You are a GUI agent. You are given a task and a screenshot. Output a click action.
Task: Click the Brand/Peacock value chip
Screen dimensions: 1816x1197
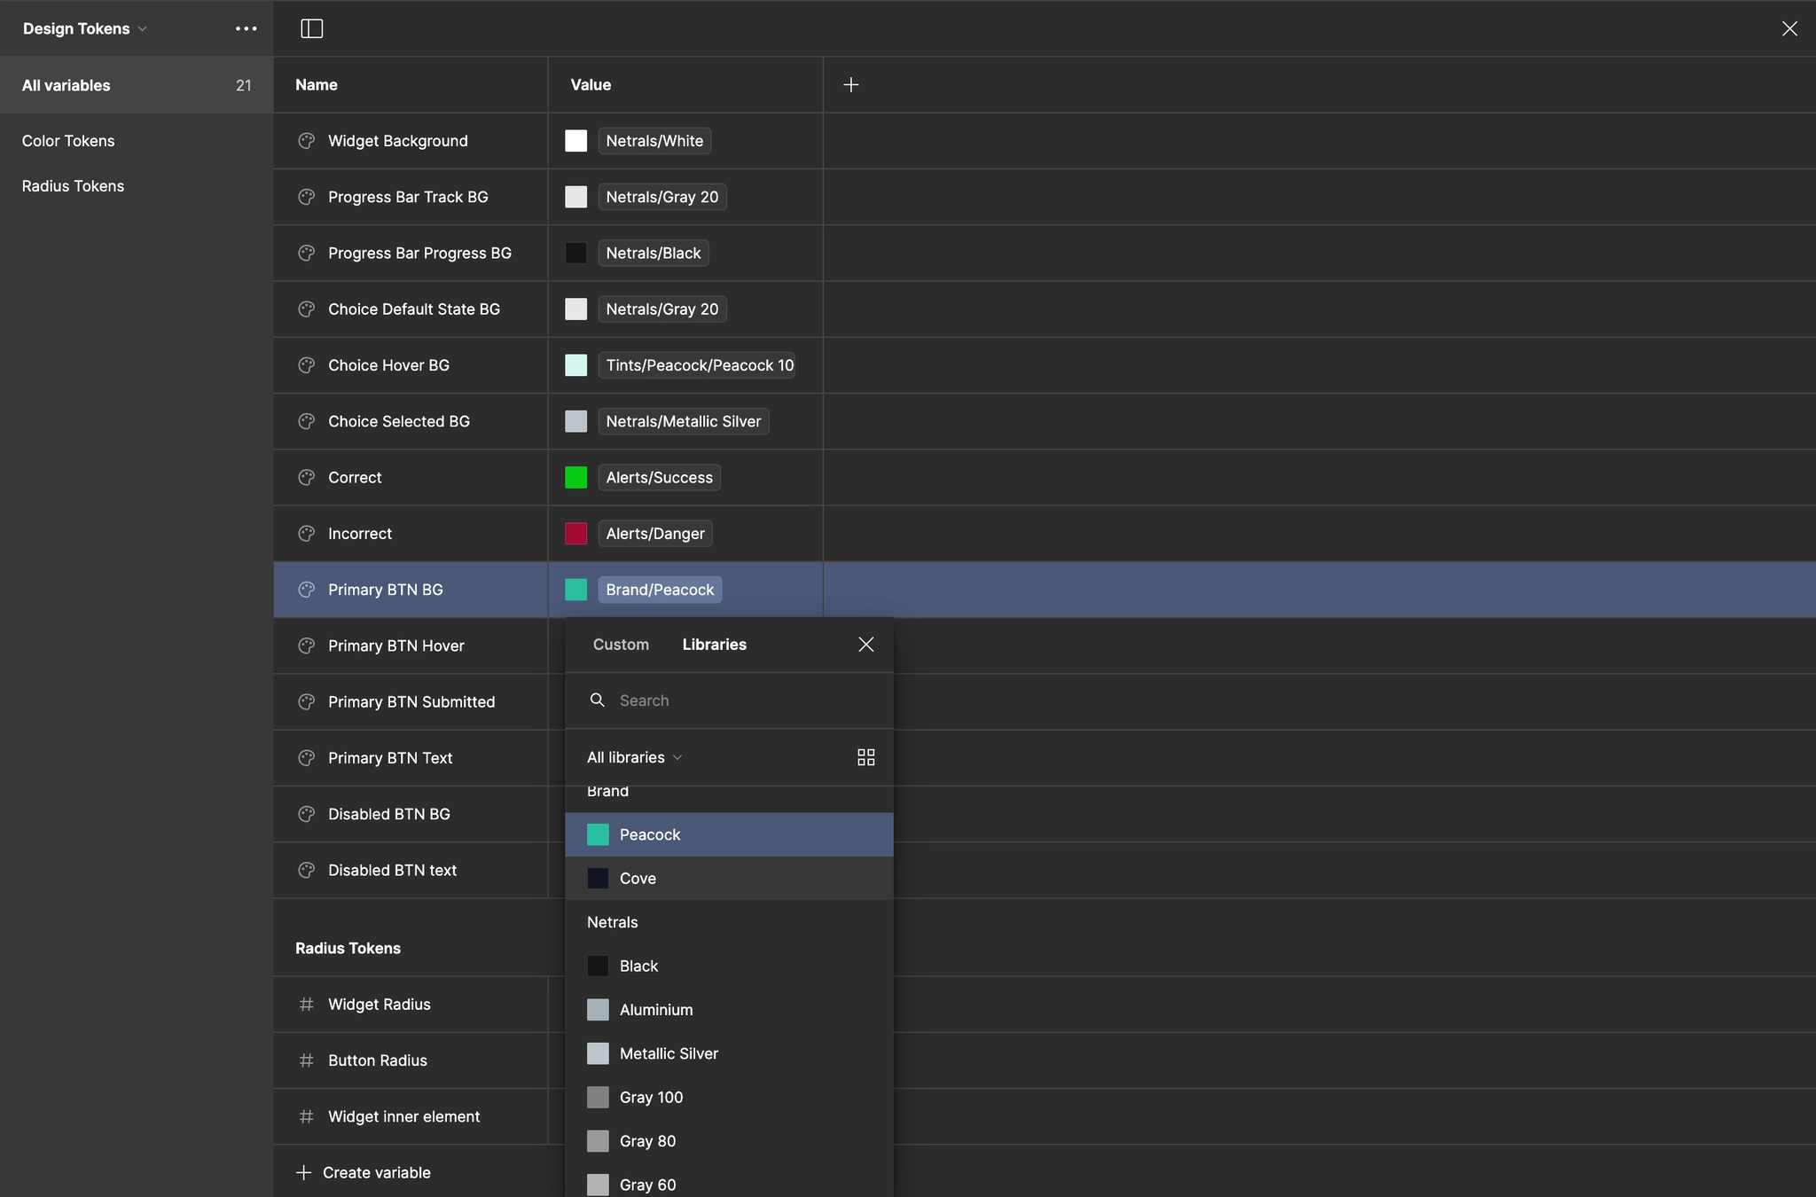tap(660, 590)
